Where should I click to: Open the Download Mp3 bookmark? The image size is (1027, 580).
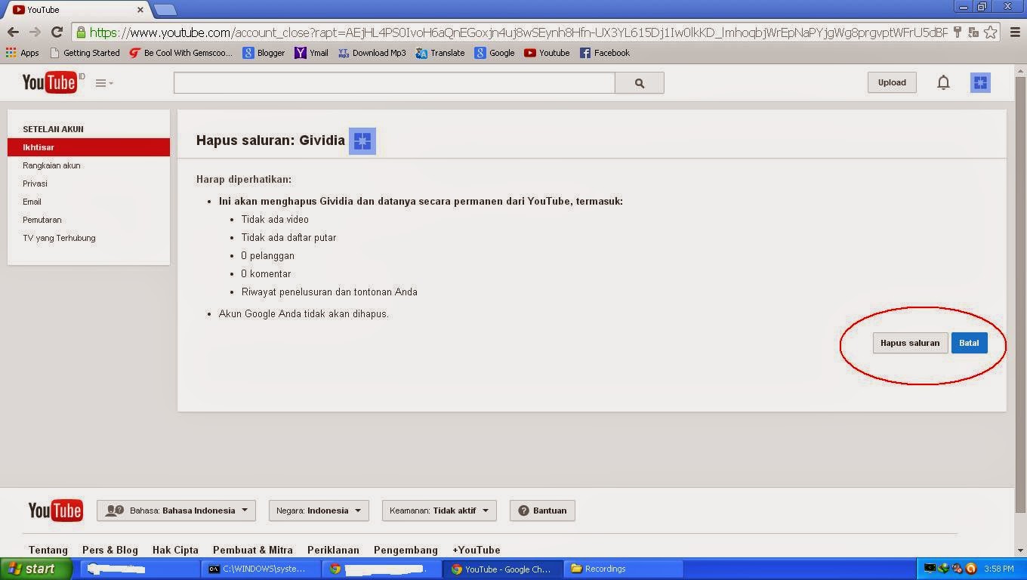(372, 53)
